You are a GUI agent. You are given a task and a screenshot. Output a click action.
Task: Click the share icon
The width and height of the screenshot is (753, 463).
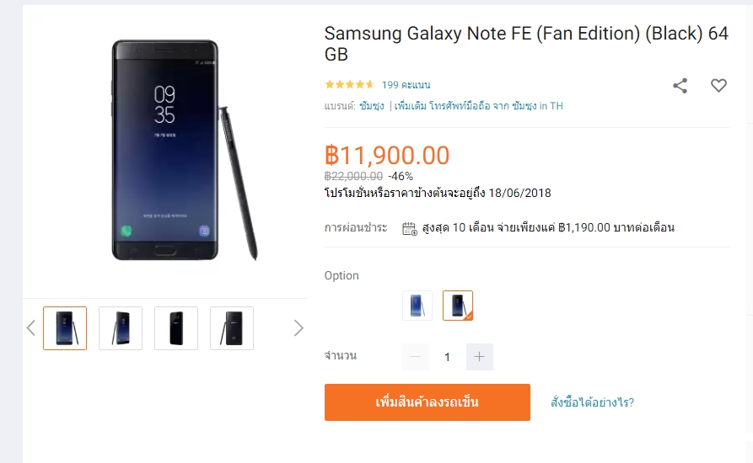680,86
